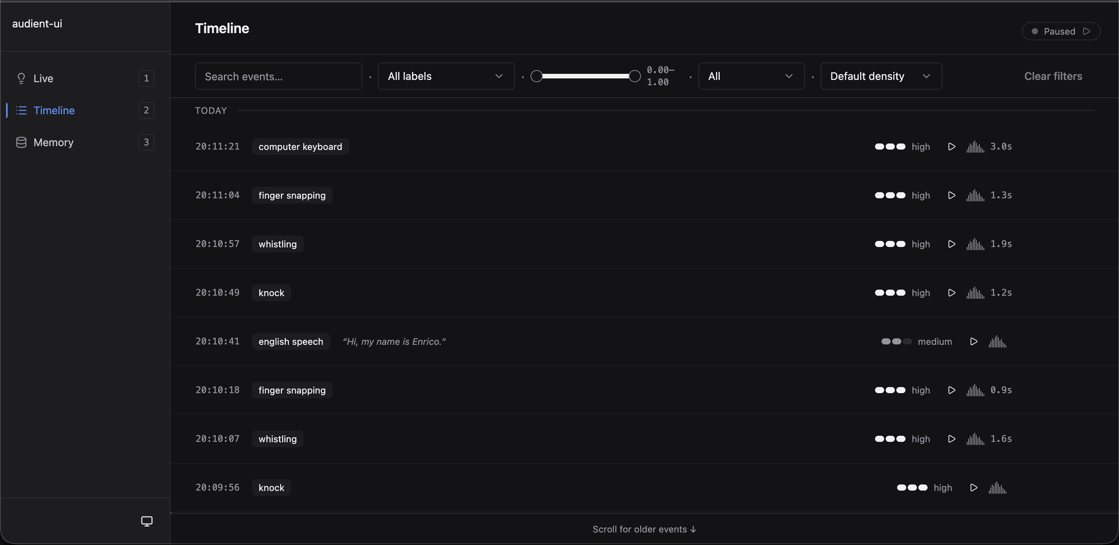Resume capture with the Paused toggle
This screenshot has height=545, width=1119.
[x=1061, y=31]
